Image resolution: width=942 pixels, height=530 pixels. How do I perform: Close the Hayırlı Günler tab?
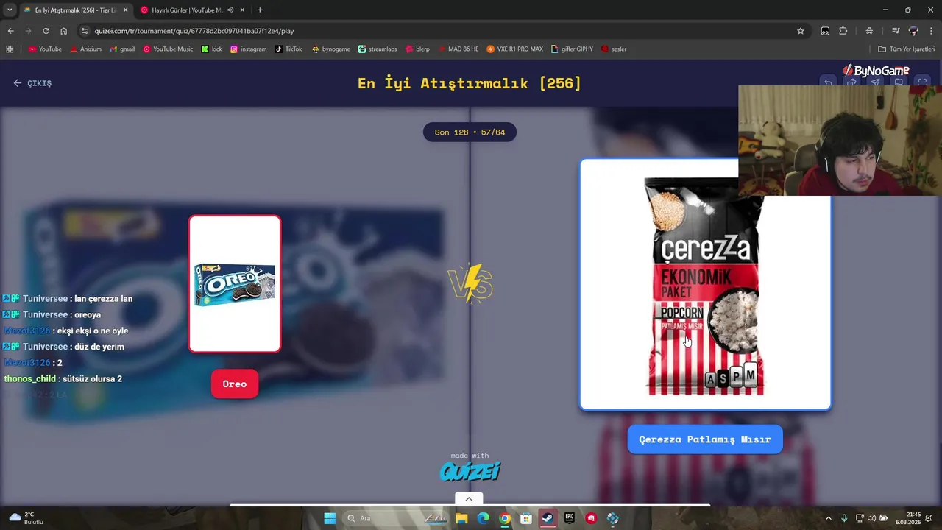tap(241, 10)
